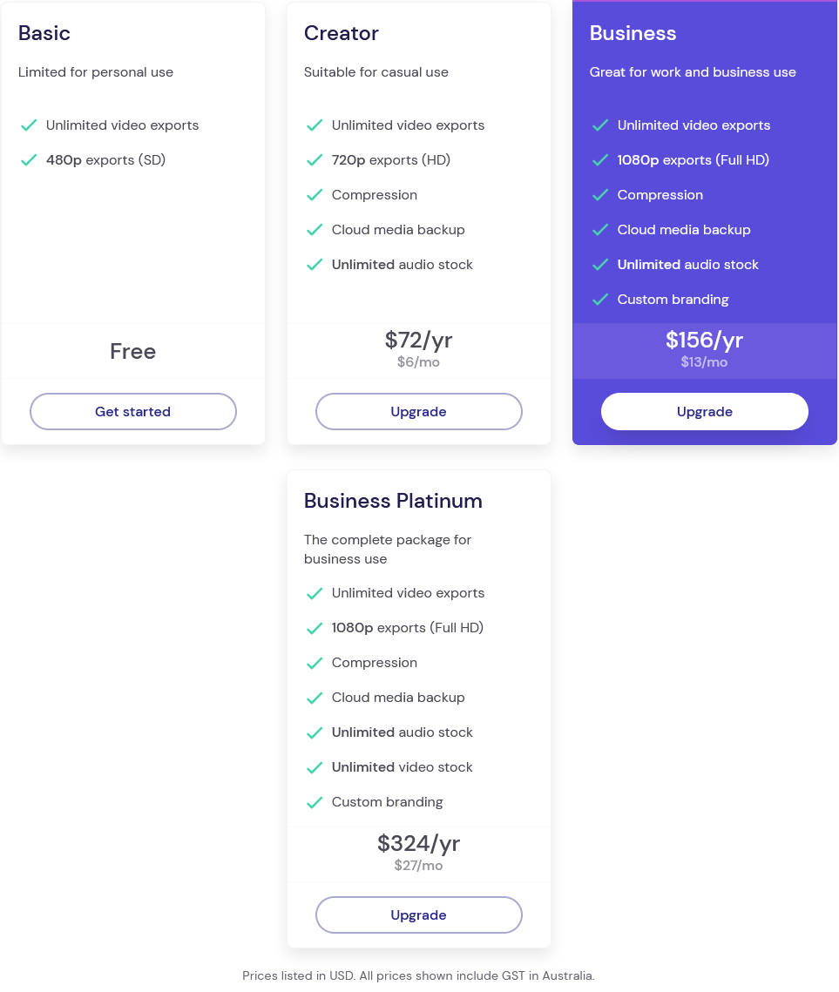
Task: Click the checkmark beside Unlimited video stock
Action: [315, 767]
